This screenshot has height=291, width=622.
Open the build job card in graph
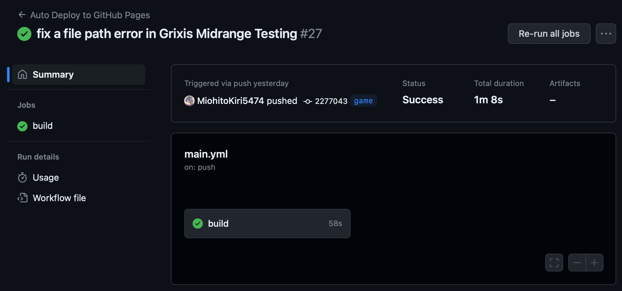click(x=267, y=224)
